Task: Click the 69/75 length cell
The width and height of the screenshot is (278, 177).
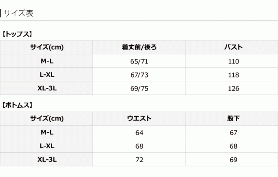Action: point(139,88)
